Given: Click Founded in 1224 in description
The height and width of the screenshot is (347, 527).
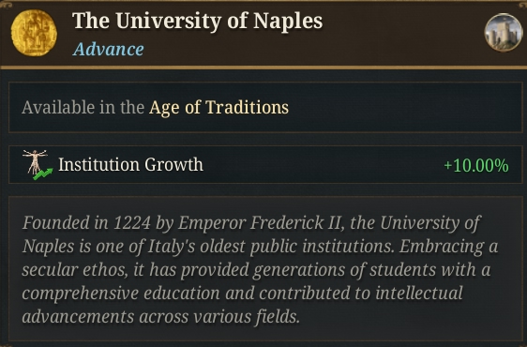Looking at the screenshot, I should coord(86,223).
